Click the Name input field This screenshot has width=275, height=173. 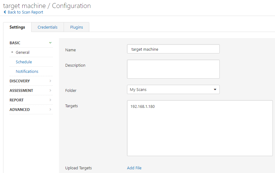pos(173,49)
